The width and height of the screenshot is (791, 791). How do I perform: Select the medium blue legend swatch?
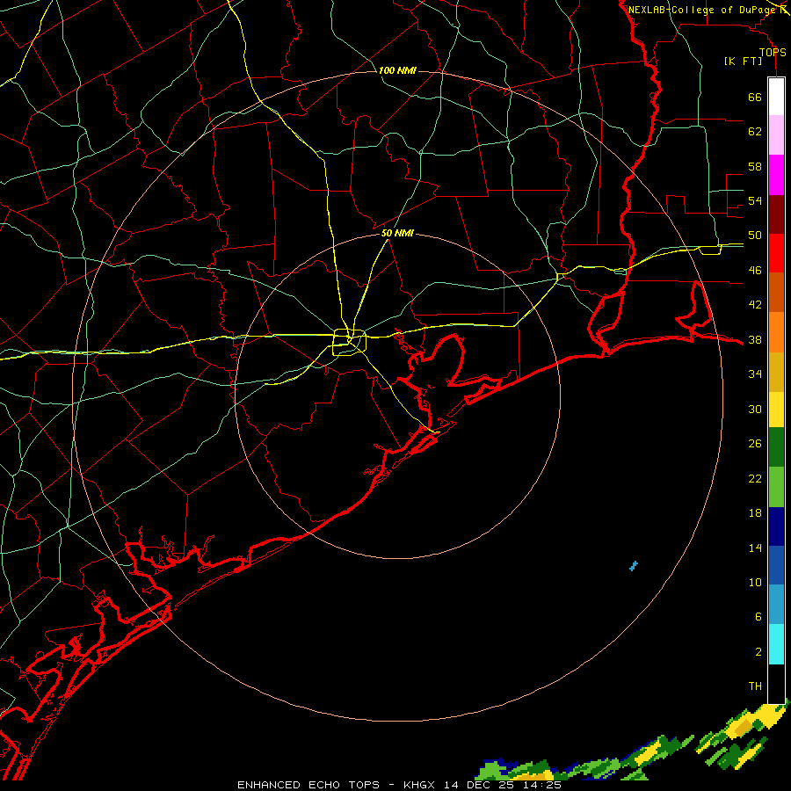[776, 565]
